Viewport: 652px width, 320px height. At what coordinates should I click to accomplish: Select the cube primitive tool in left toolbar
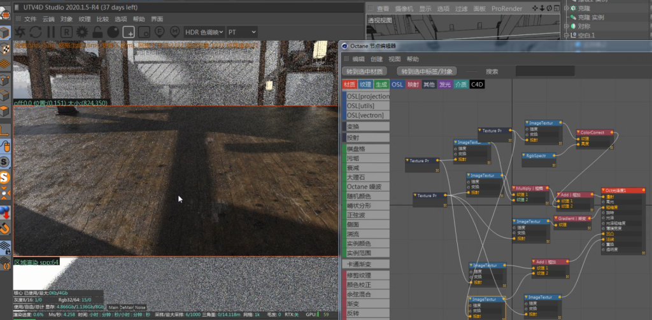5,34
